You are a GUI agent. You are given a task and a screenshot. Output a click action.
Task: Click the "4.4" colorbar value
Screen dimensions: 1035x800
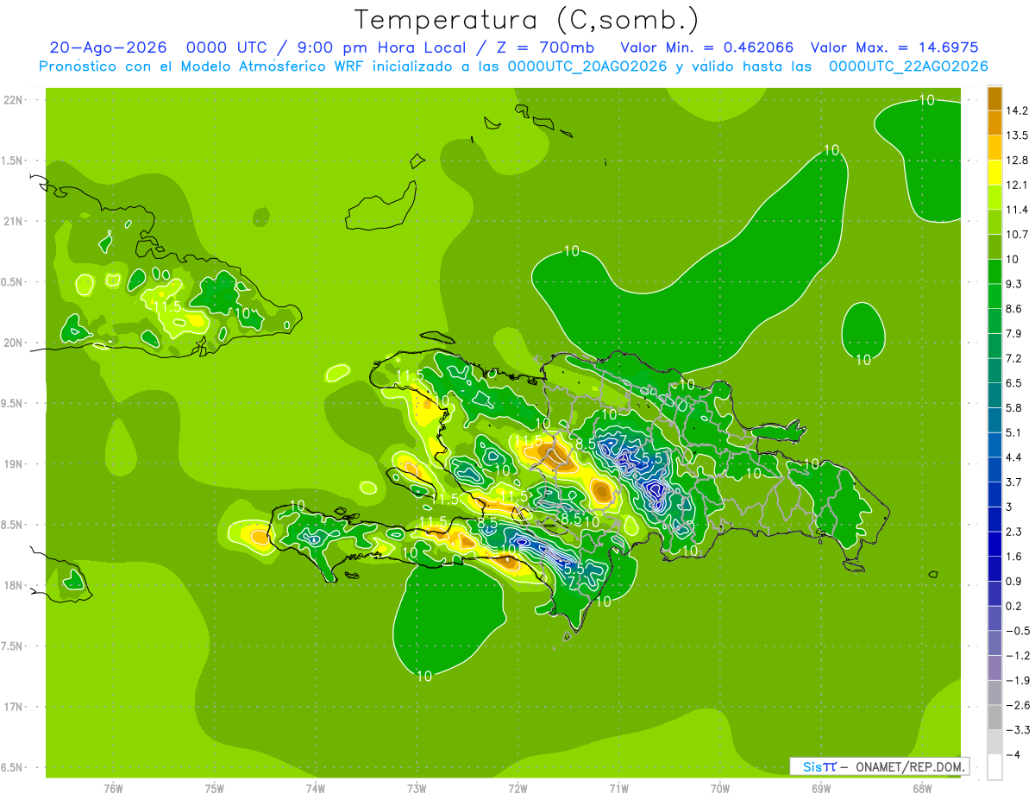1013,457
